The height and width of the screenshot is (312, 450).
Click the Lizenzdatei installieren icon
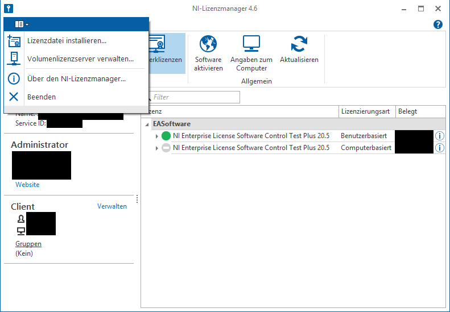[x=14, y=41]
